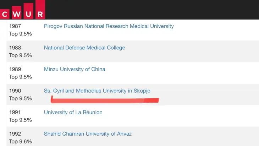Click the red underline highlight mark

[105, 100]
